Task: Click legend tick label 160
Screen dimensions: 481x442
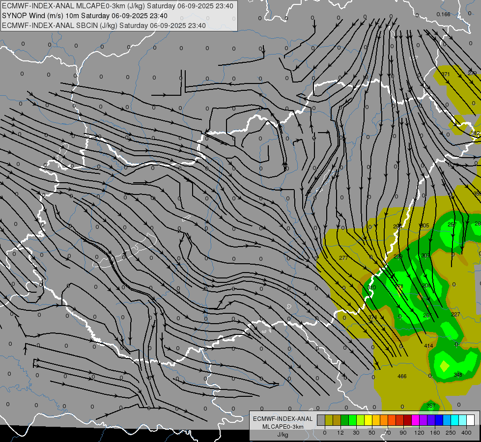Action: 435,433
